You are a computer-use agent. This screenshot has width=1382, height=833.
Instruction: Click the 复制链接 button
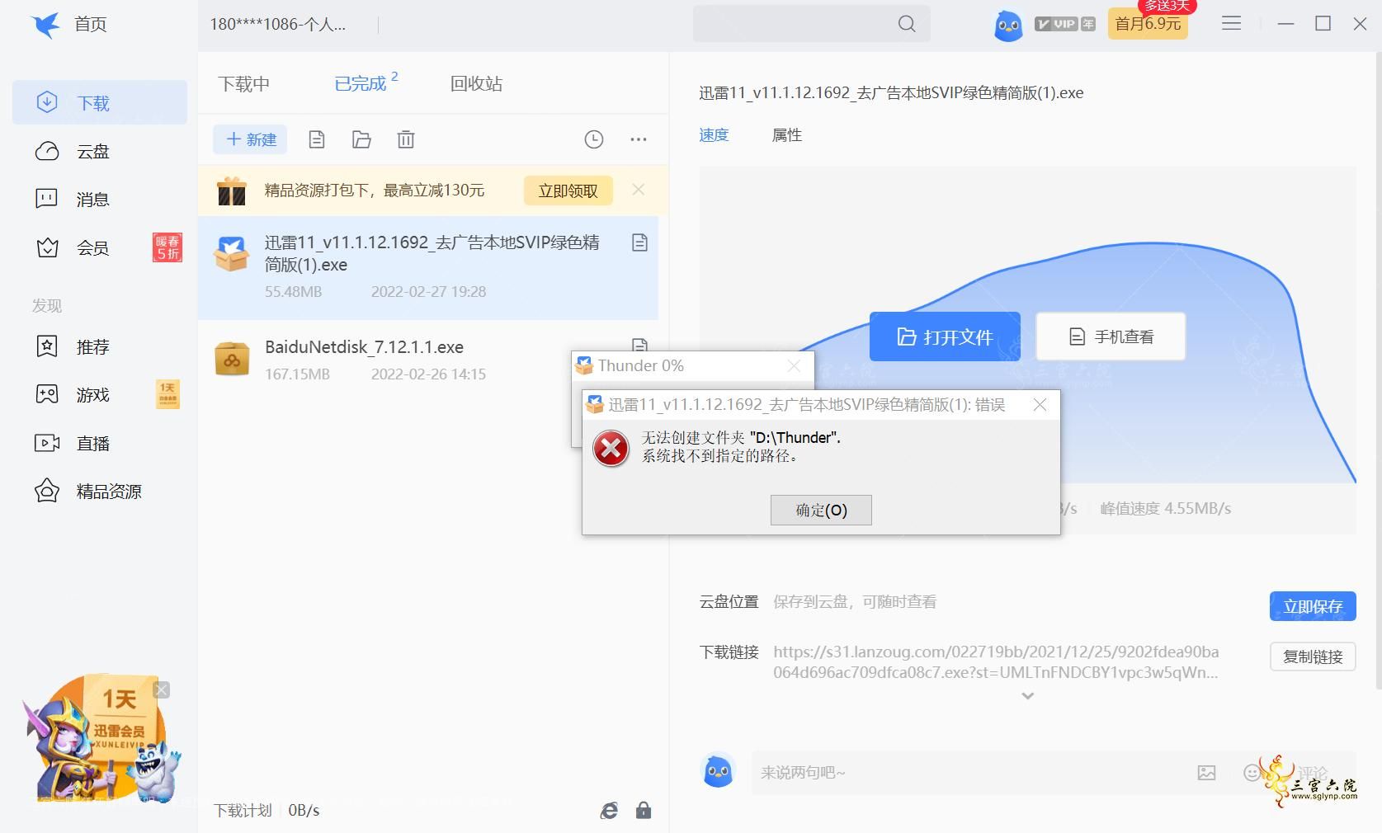click(1313, 657)
